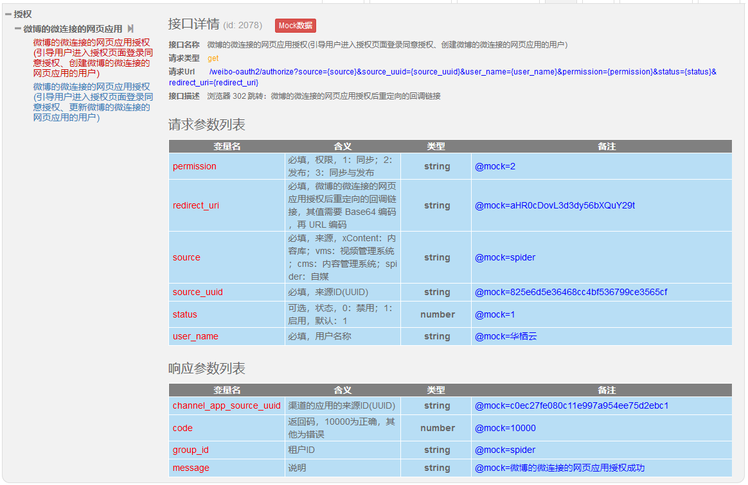Open the Mock数据 button
Image resolution: width=748 pixels, height=485 pixels.
(x=296, y=26)
